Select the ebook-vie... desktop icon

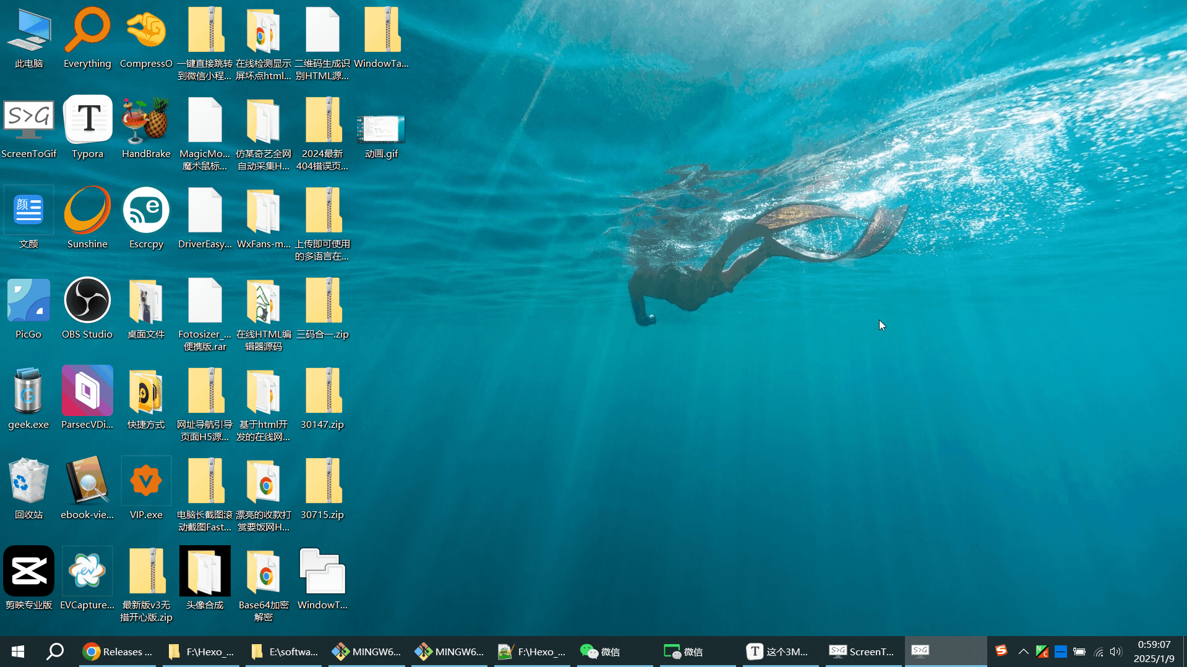click(x=87, y=490)
